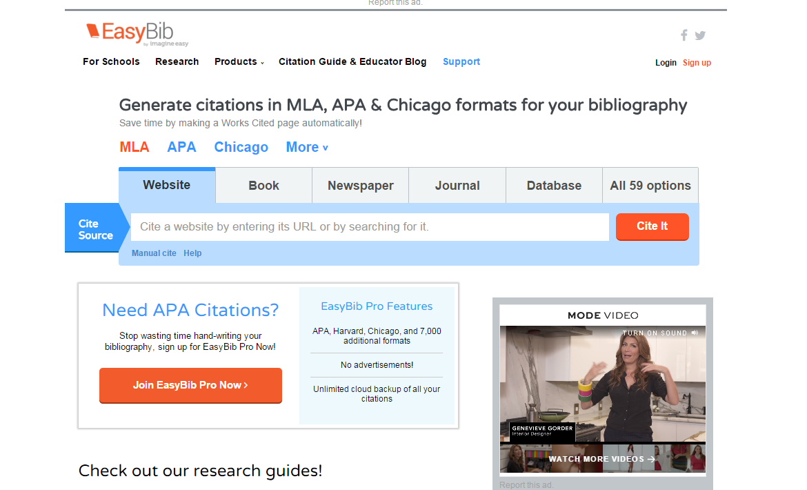Focus the website URL citation field

click(x=370, y=227)
